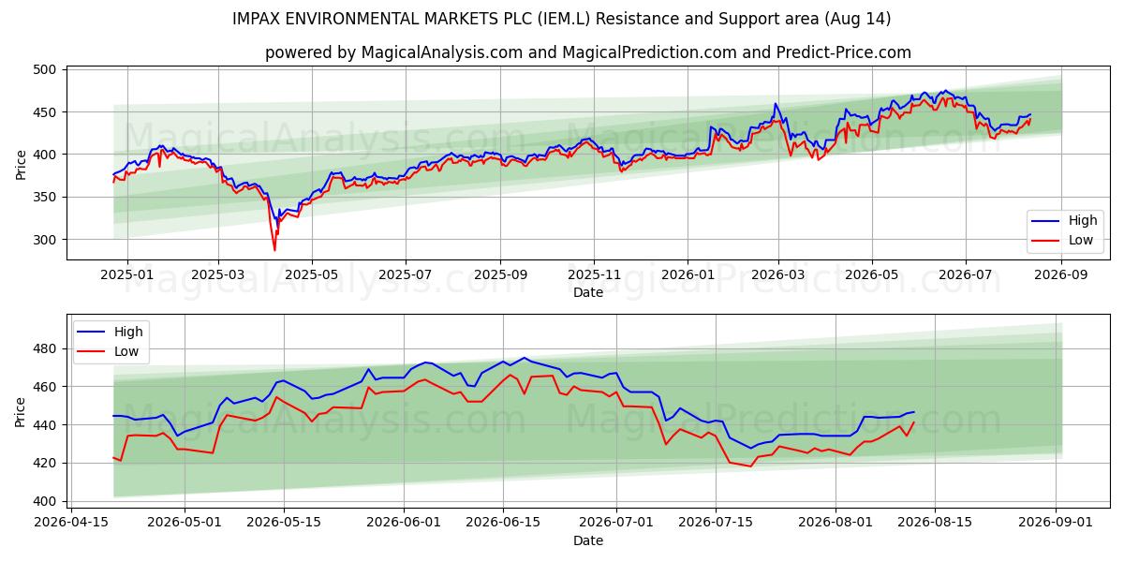The height and width of the screenshot is (562, 1124).
Task: Click the 500 price tick in top chart
Action: point(46,69)
